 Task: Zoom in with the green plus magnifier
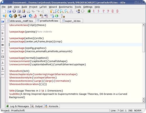click(62, 11)
